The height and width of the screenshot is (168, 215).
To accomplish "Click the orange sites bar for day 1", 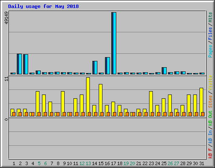I will click(14, 114).
